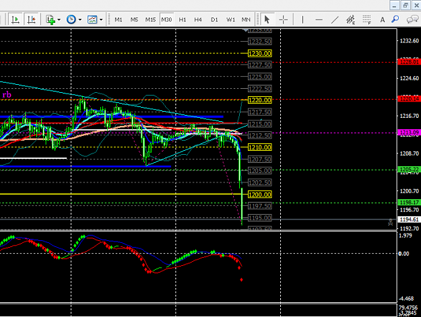Toggle the Auto Scroll chart icon
Image resolution: width=421 pixels, height=317 pixels.
15,20
